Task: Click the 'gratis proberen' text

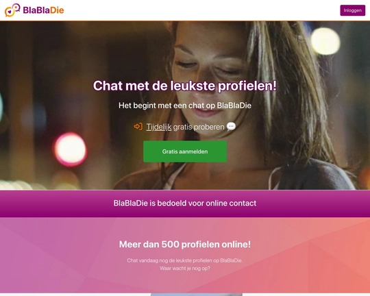Action: (x=199, y=127)
